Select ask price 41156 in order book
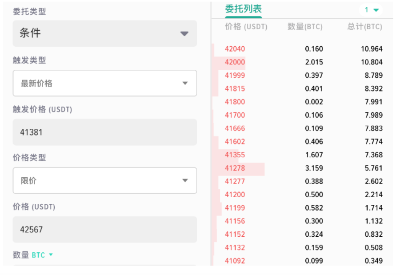Image resolution: width=401 pixels, height=275 pixels. pos(235,221)
